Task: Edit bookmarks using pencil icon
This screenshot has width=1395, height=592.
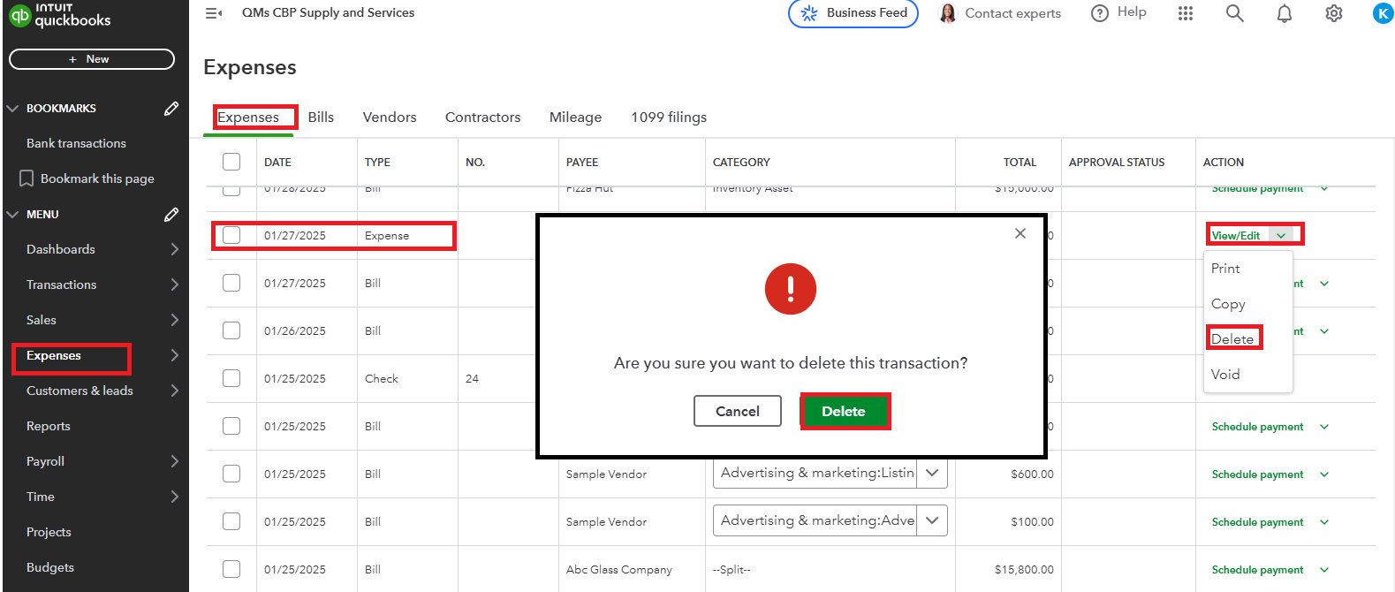Action: [x=171, y=109]
